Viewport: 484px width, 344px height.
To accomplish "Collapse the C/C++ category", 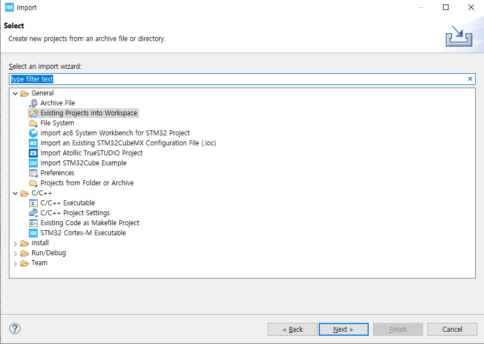I will click(x=15, y=193).
